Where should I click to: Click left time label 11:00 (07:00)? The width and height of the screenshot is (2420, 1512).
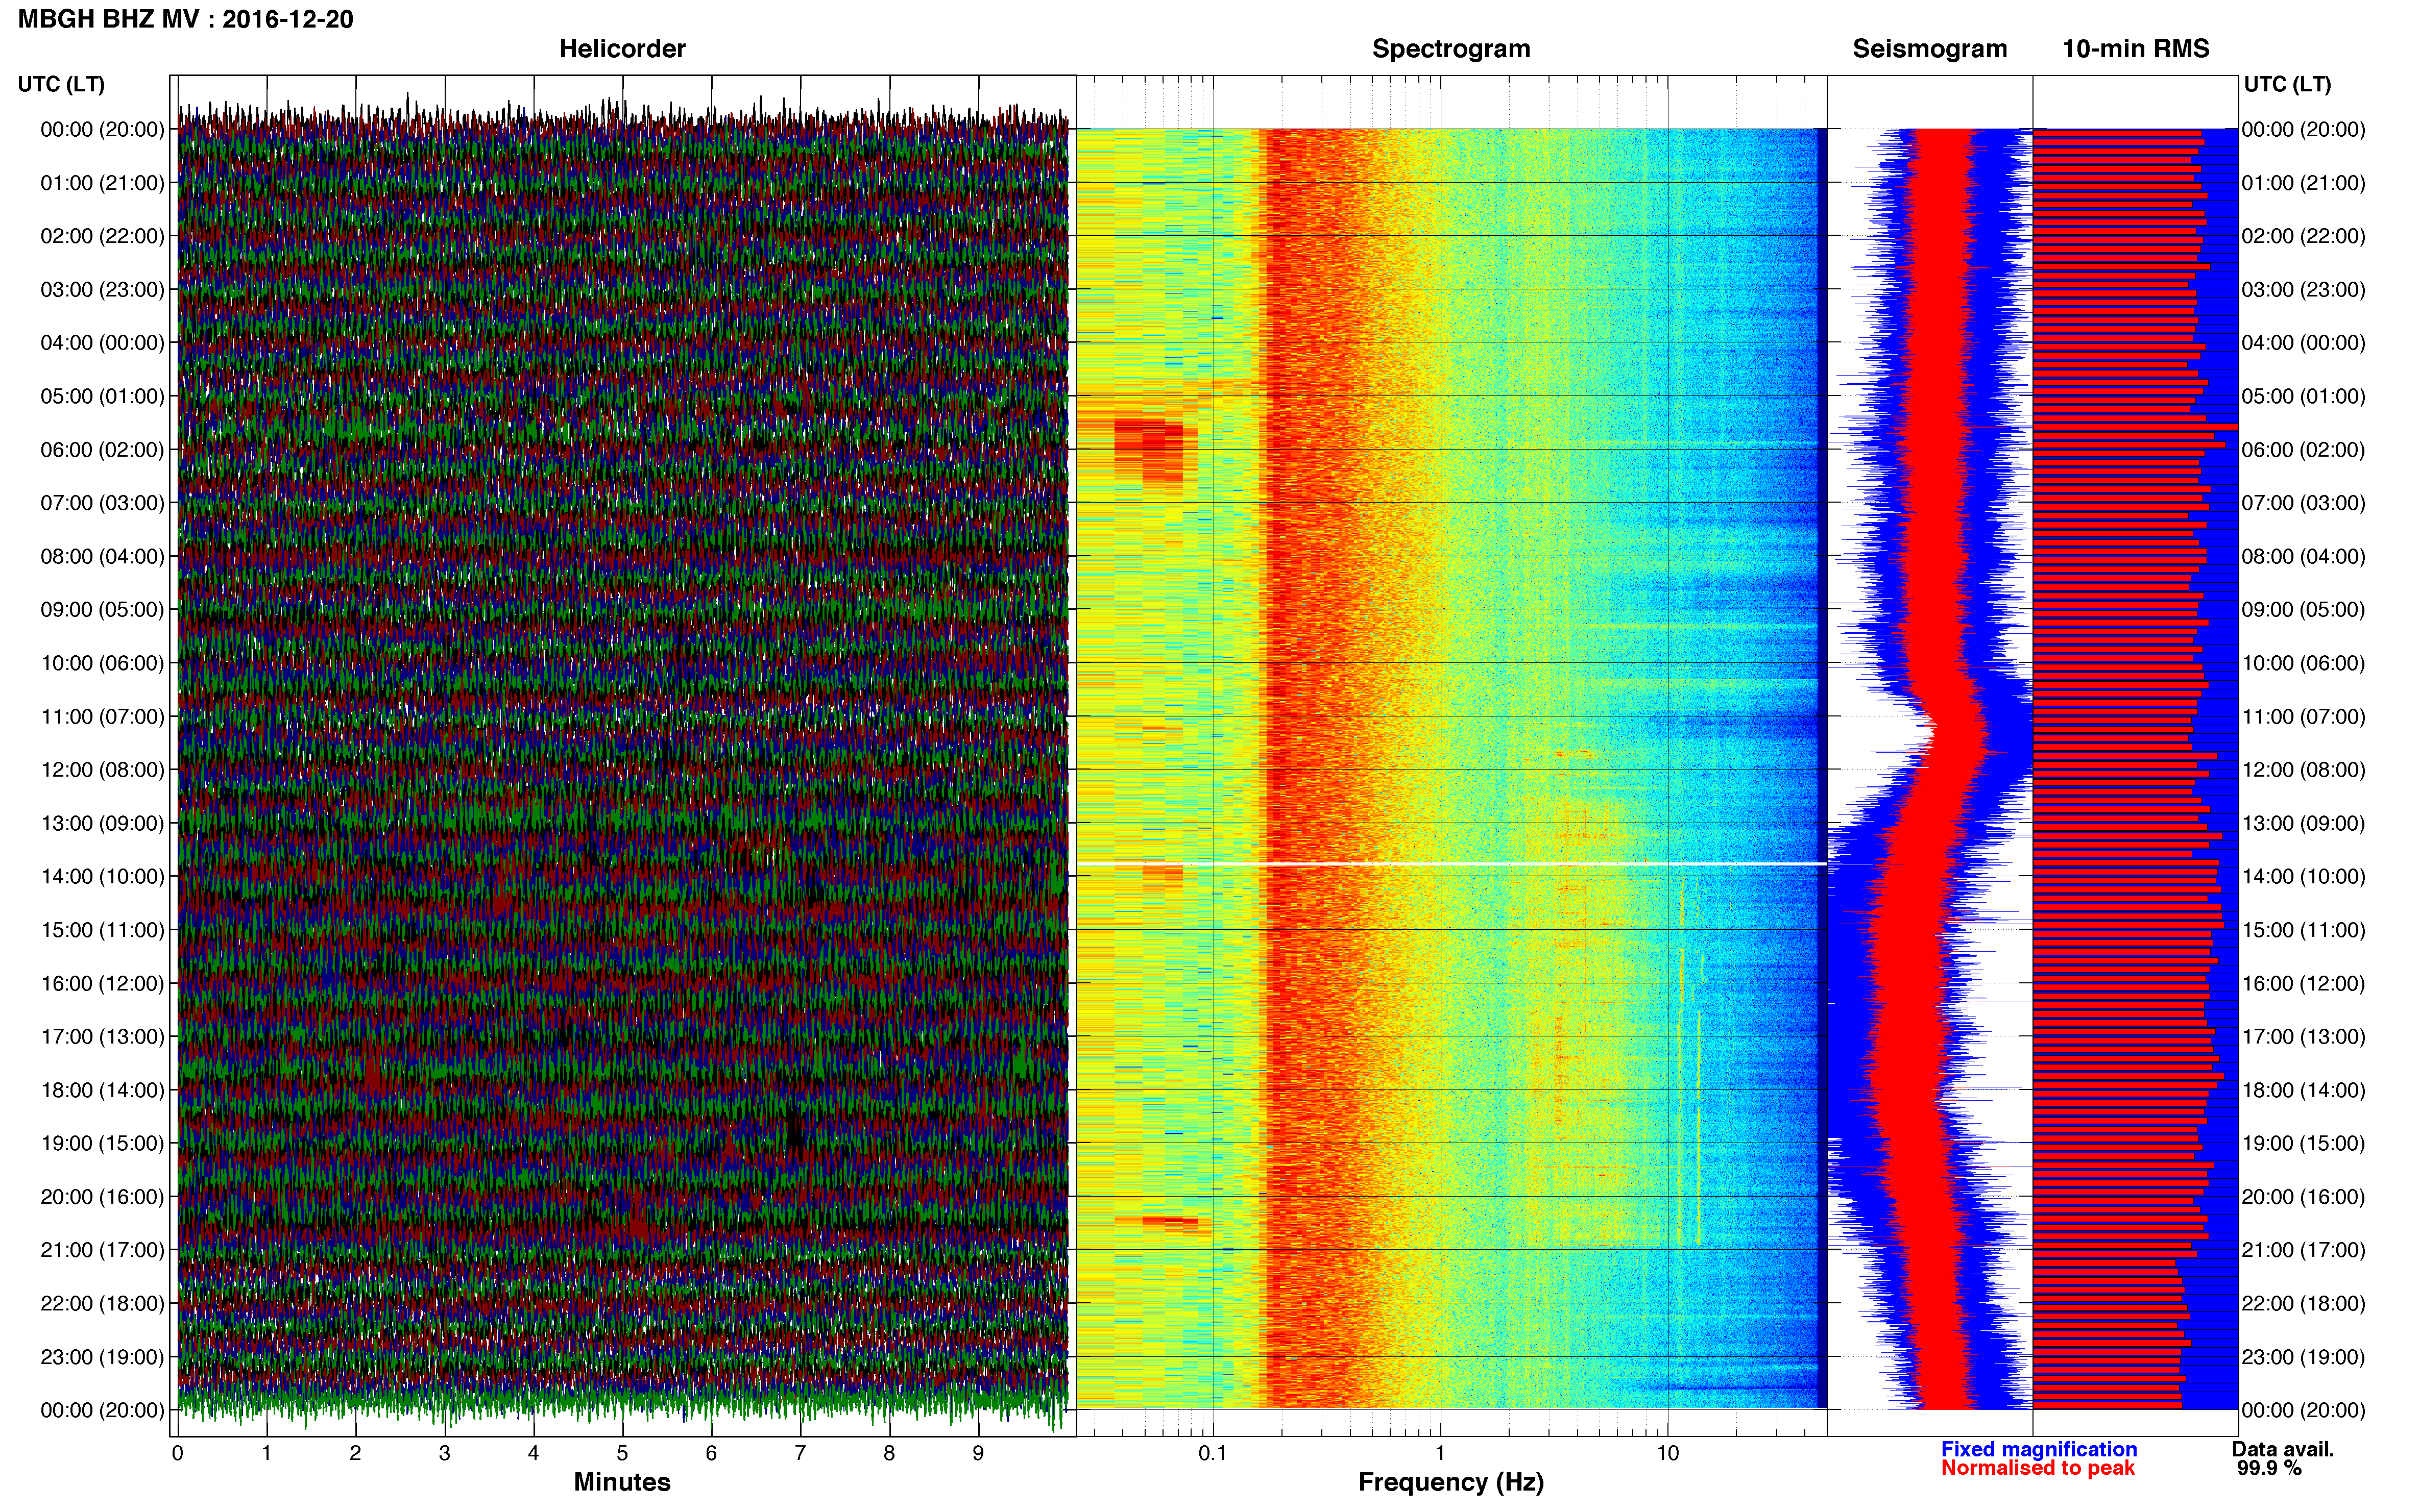tap(102, 716)
